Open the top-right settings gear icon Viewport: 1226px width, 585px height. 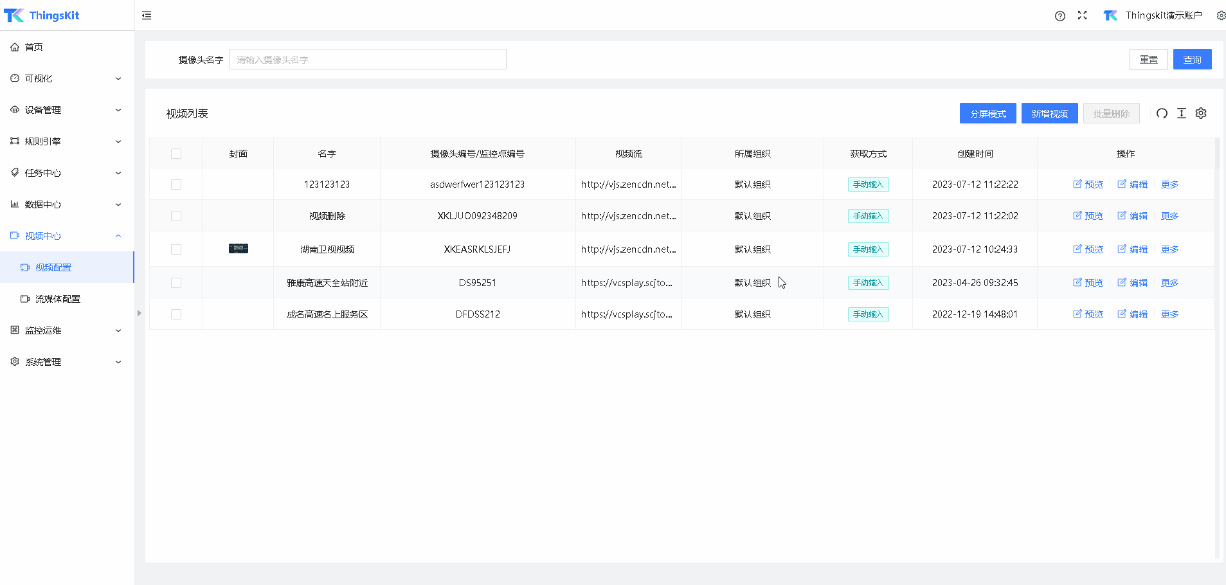coord(1221,15)
